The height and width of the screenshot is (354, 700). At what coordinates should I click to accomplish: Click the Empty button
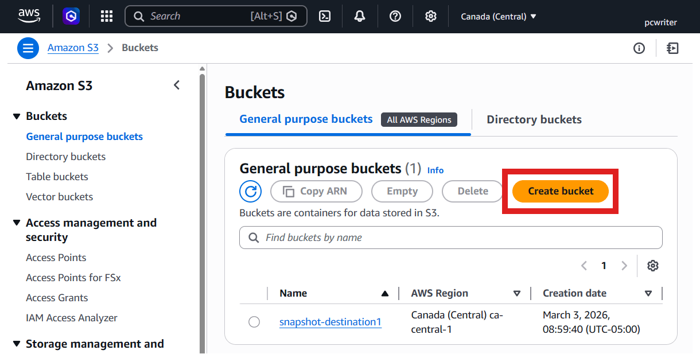[402, 191]
